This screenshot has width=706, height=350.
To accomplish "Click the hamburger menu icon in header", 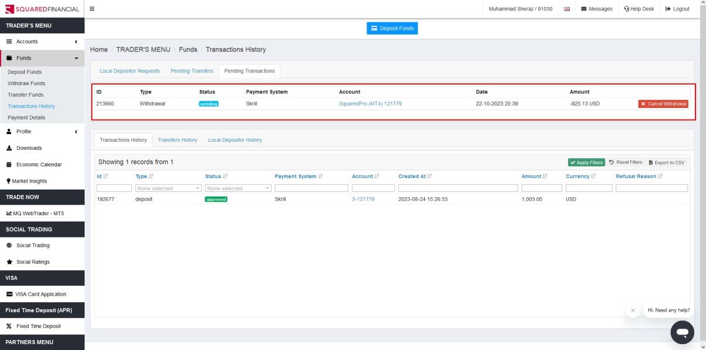I will [x=92, y=9].
